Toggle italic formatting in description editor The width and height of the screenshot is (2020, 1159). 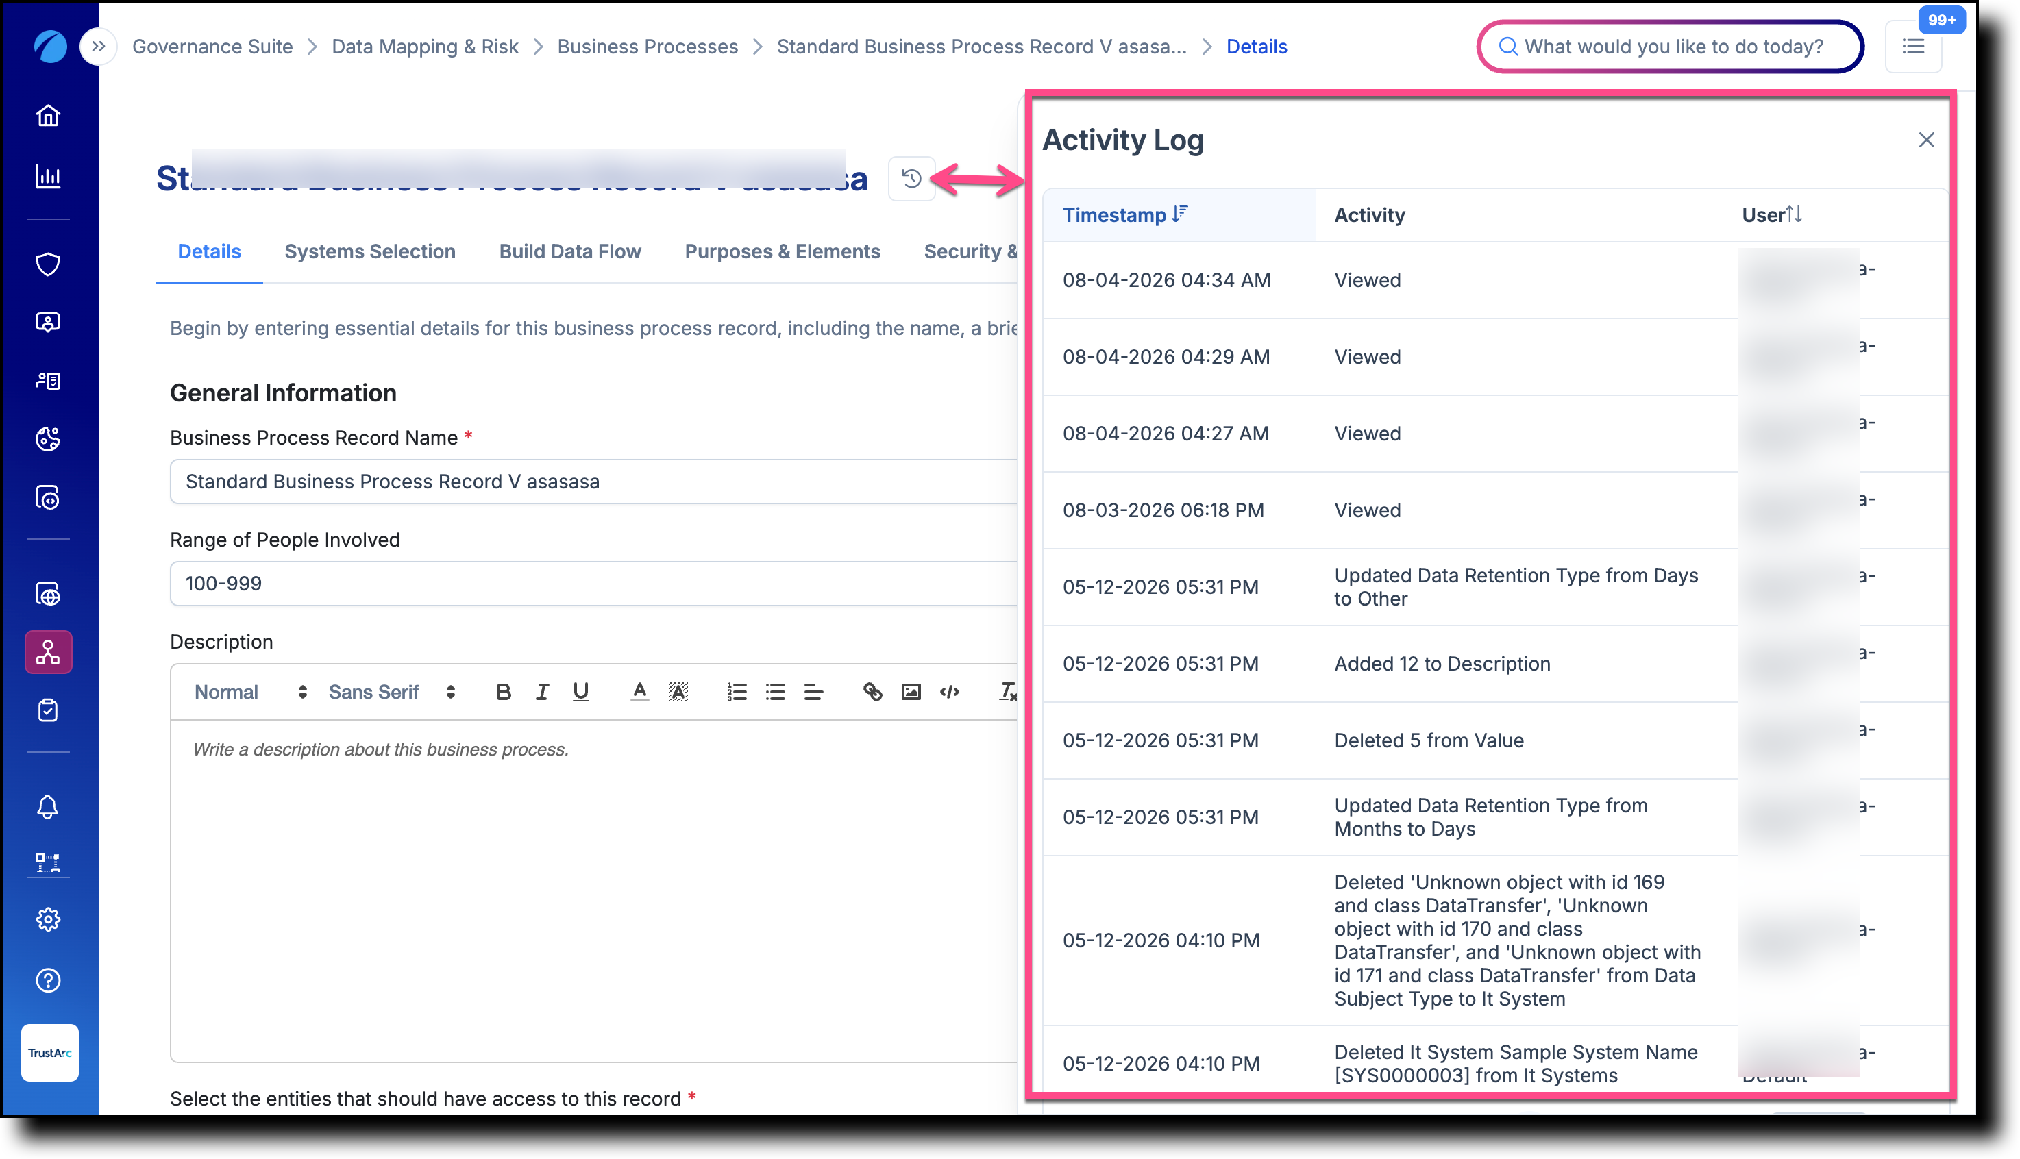(542, 692)
